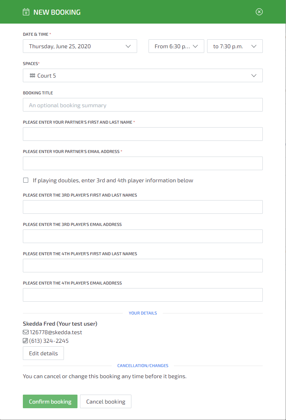
Task: Click the phone icon by the number
Action: tap(25, 341)
